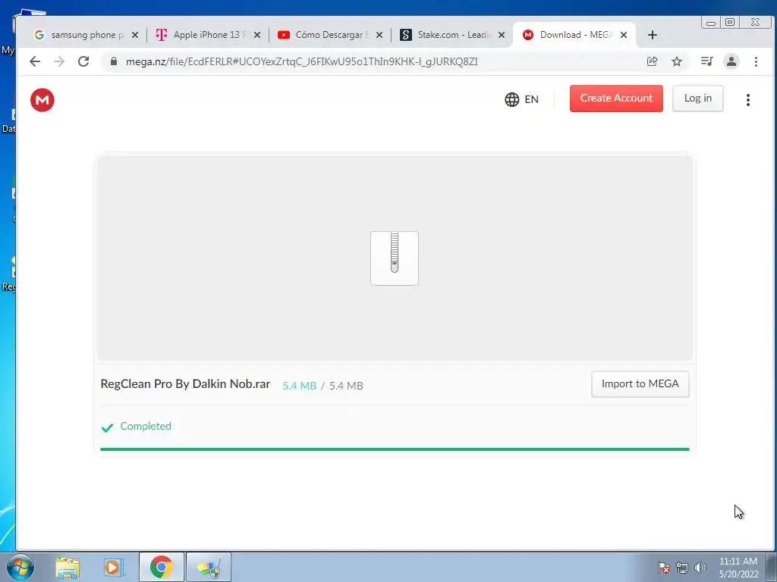Switch to the Apple iPhone 13 tab
Image resolution: width=777 pixels, height=582 pixels.
(208, 35)
